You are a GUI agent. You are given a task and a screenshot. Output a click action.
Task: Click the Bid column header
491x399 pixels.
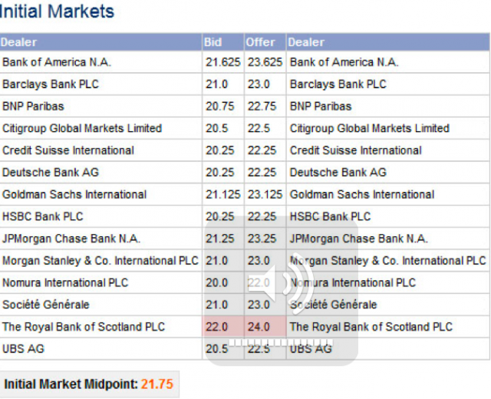tap(213, 42)
